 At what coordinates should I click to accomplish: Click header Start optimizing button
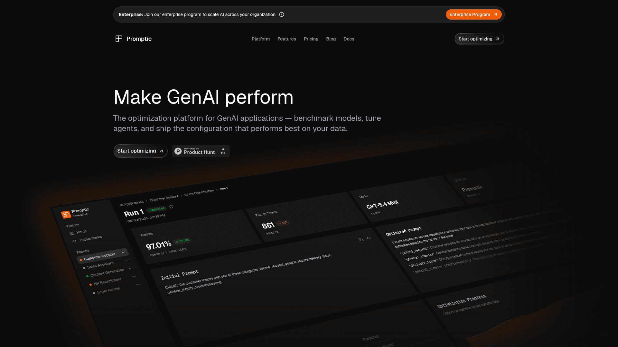pos(479,39)
